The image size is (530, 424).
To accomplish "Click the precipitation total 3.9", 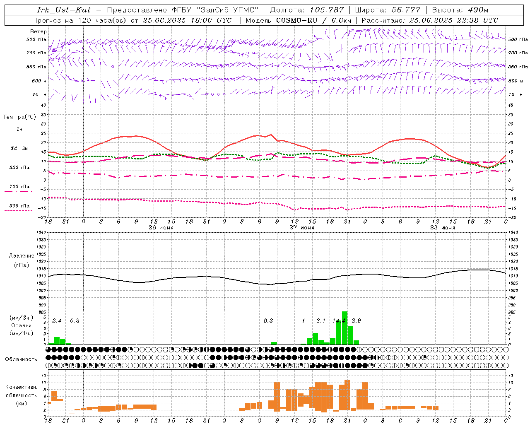I will pyautogui.click(x=356, y=320).
